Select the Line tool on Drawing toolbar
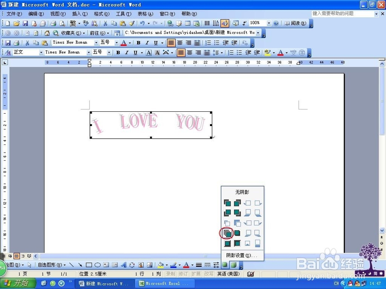 [x=71, y=265]
